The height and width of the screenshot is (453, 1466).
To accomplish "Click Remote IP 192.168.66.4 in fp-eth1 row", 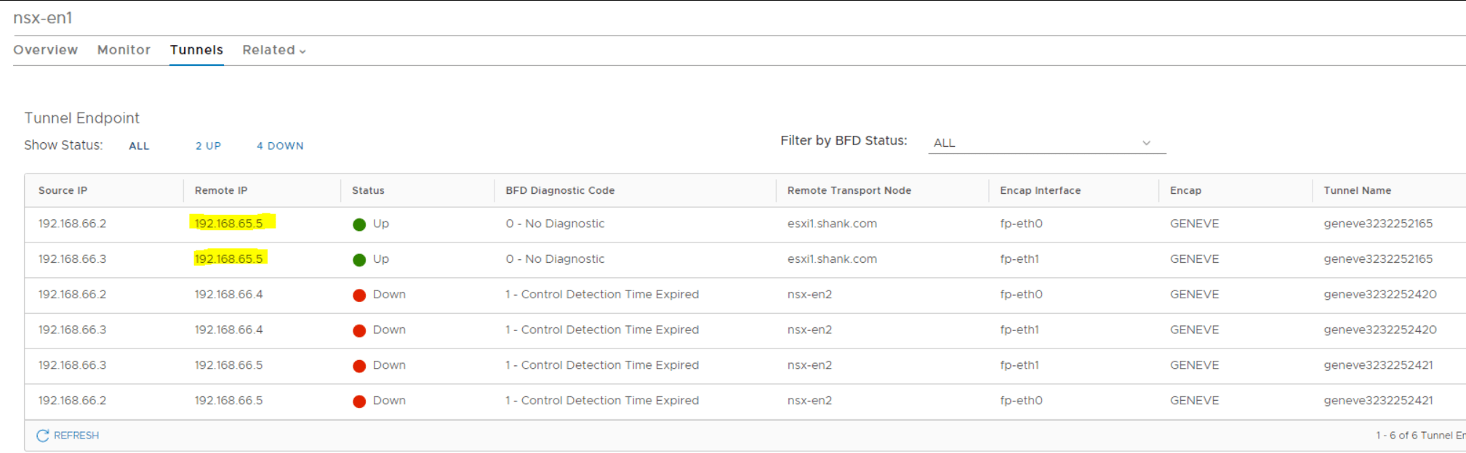I will coord(228,330).
